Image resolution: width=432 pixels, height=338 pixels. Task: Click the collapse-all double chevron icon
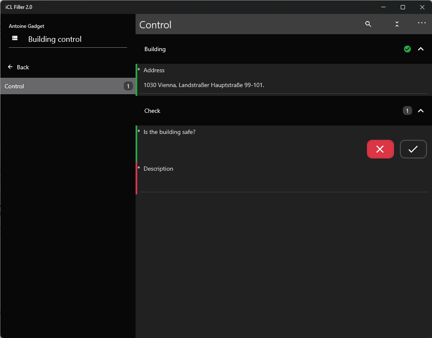click(x=397, y=24)
